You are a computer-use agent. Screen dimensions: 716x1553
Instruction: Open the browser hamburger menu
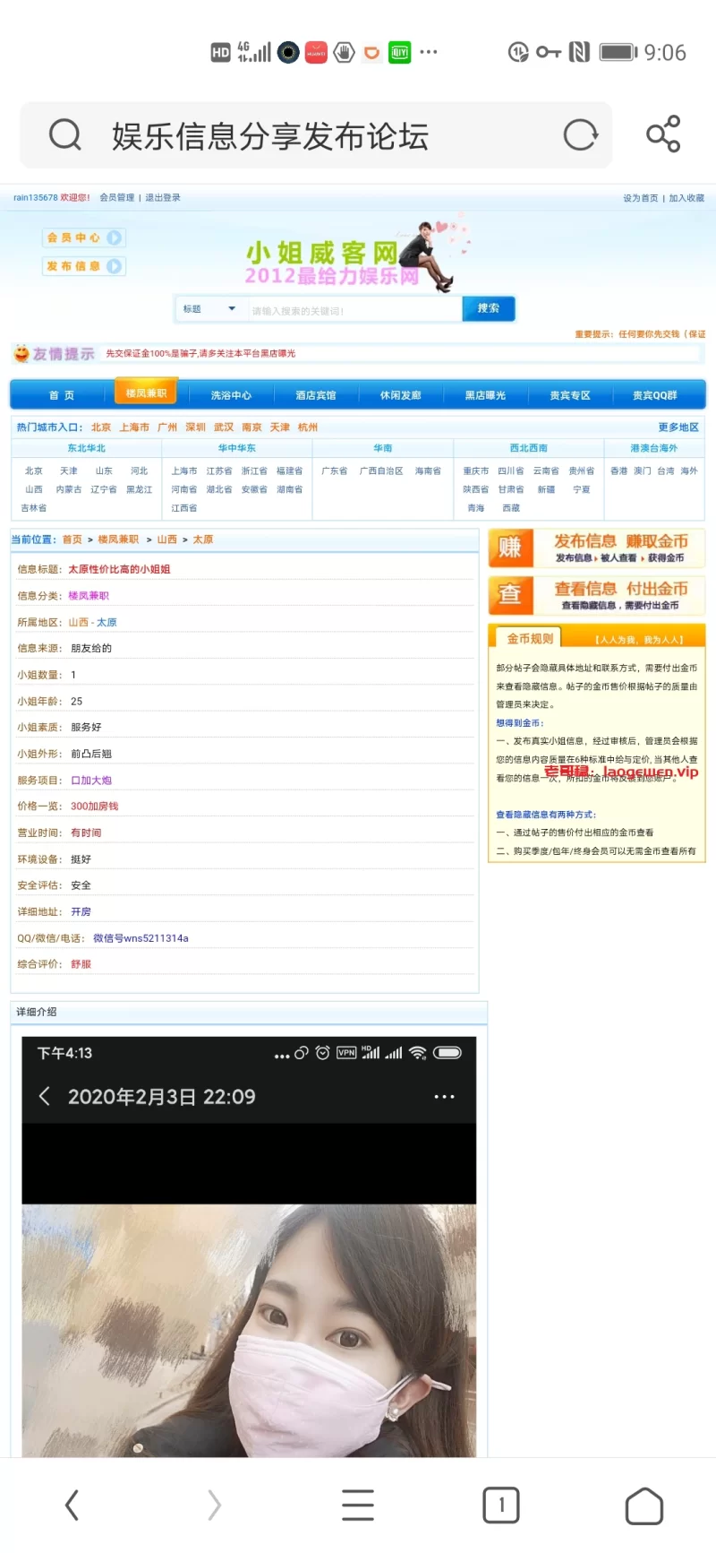point(358,1505)
